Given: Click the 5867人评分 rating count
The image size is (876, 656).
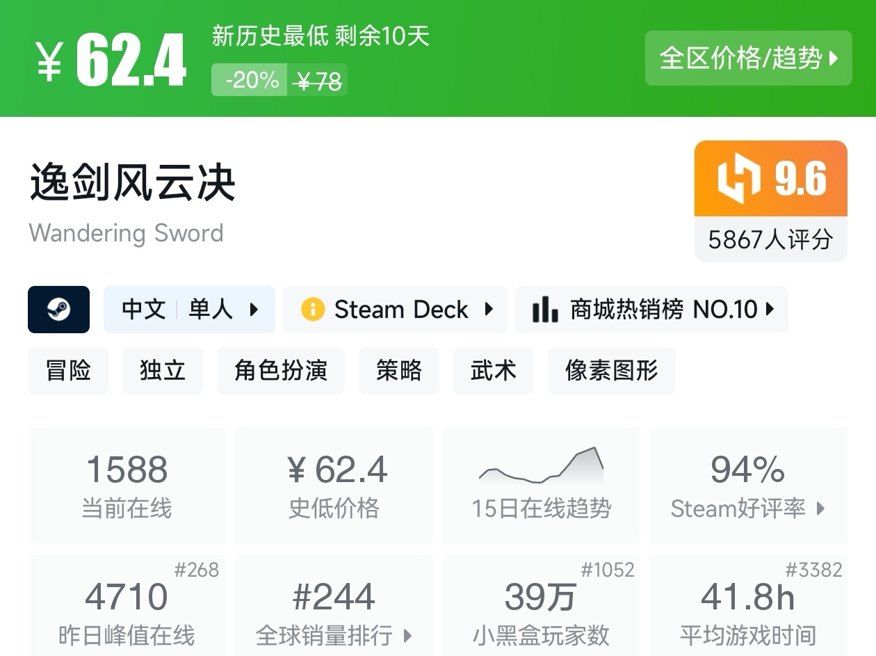Looking at the screenshot, I should point(770,240).
